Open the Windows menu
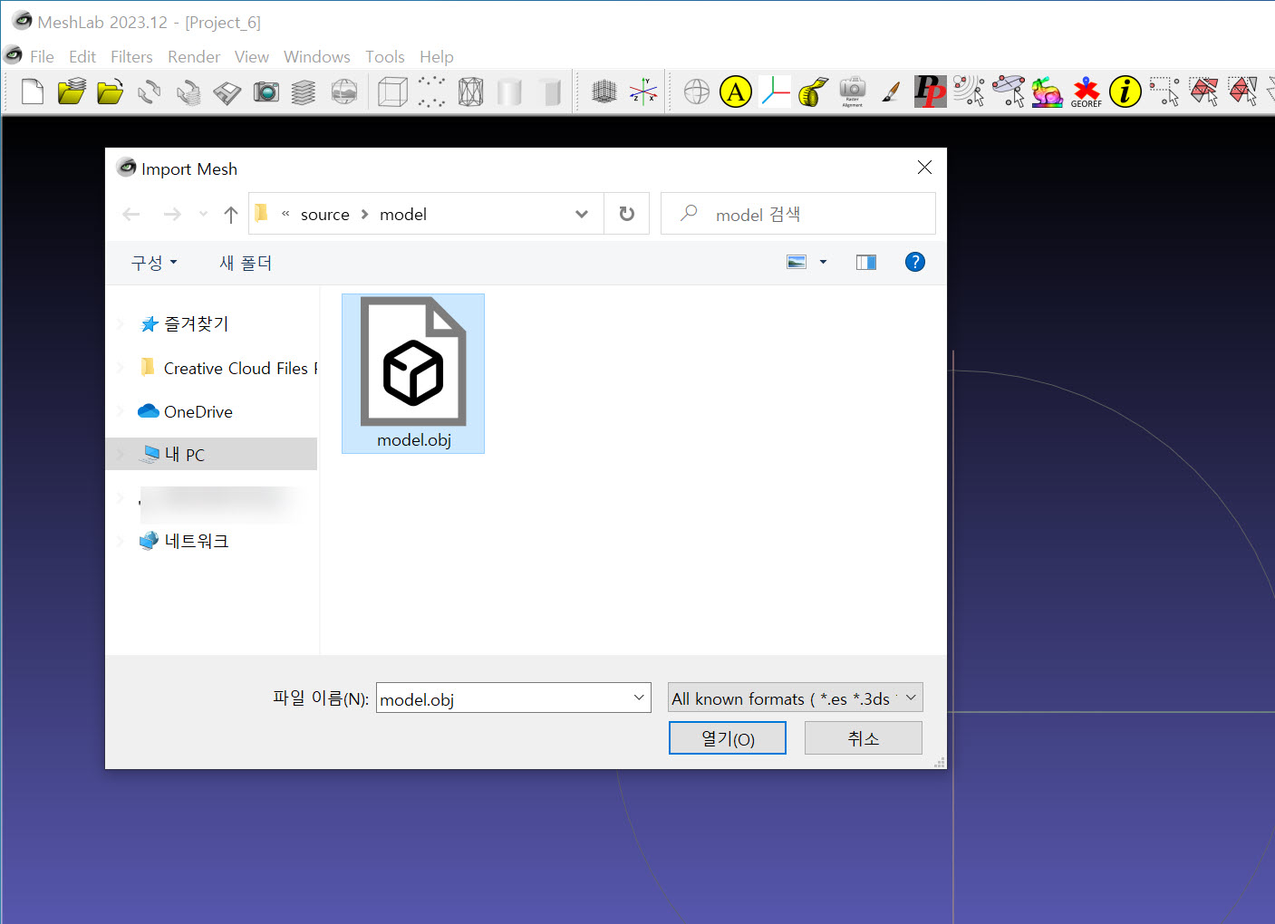This screenshot has width=1275, height=924. coord(316,56)
